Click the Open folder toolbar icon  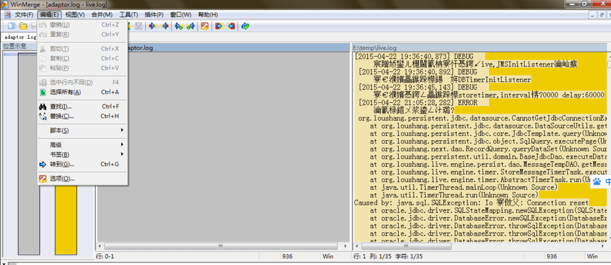[x=23, y=26]
